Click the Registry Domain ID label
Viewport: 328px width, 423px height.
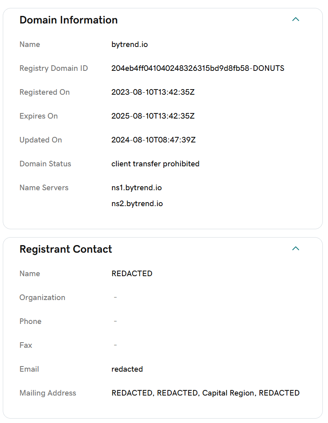click(54, 68)
